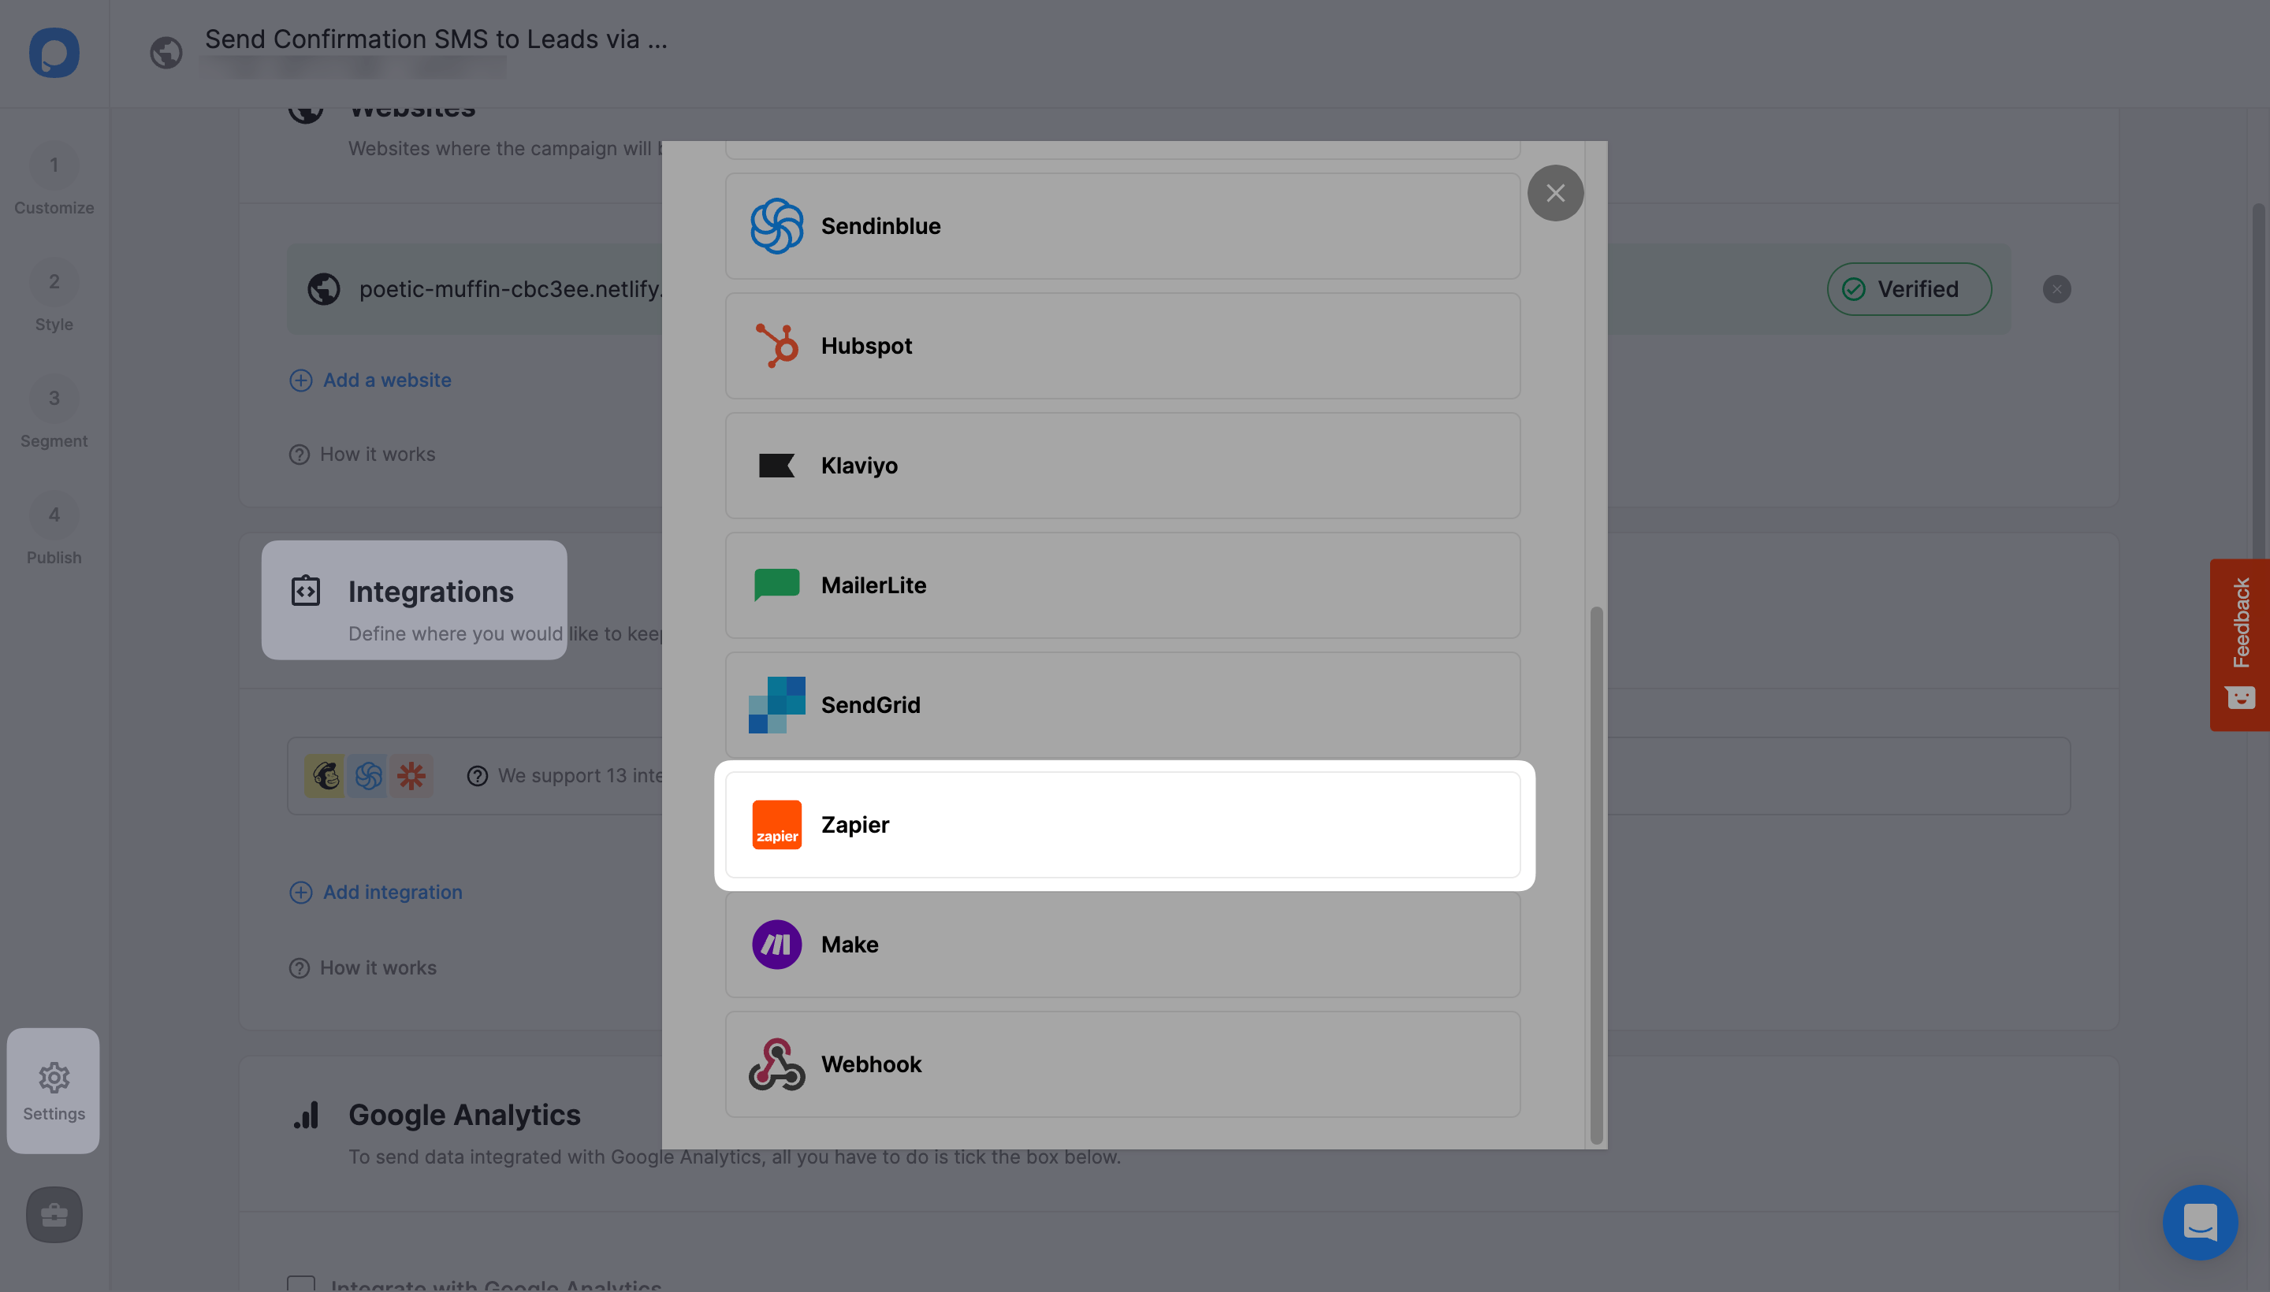Select the Make integration
Screen dimensions: 2270x1292
[x=1122, y=944]
